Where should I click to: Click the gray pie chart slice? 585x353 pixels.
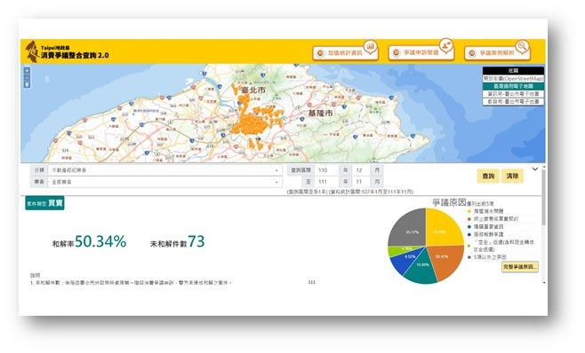409,229
